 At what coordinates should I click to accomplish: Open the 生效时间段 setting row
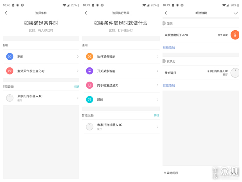[x=201, y=173]
